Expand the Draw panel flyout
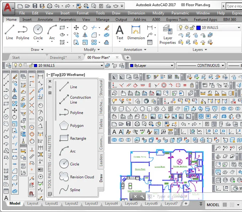 coord(37,50)
